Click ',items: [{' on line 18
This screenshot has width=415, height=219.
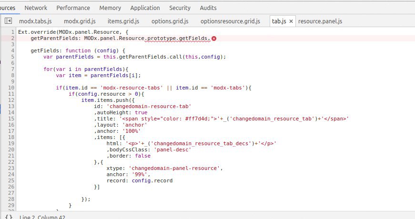pos(109,137)
